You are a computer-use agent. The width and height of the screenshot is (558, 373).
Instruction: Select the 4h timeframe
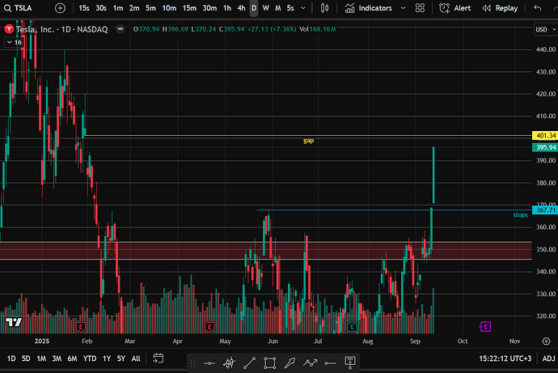tap(241, 8)
